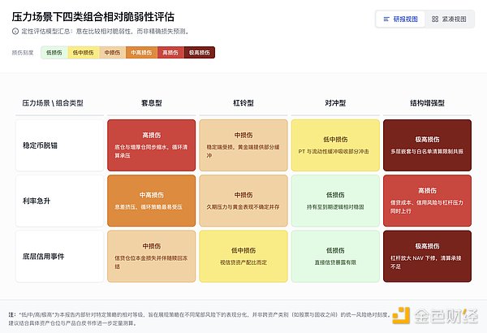Click the 套息型 column header
The image size is (487, 333).
152,103
